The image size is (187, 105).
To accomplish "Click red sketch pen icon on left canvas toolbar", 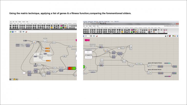I will click(26, 32).
